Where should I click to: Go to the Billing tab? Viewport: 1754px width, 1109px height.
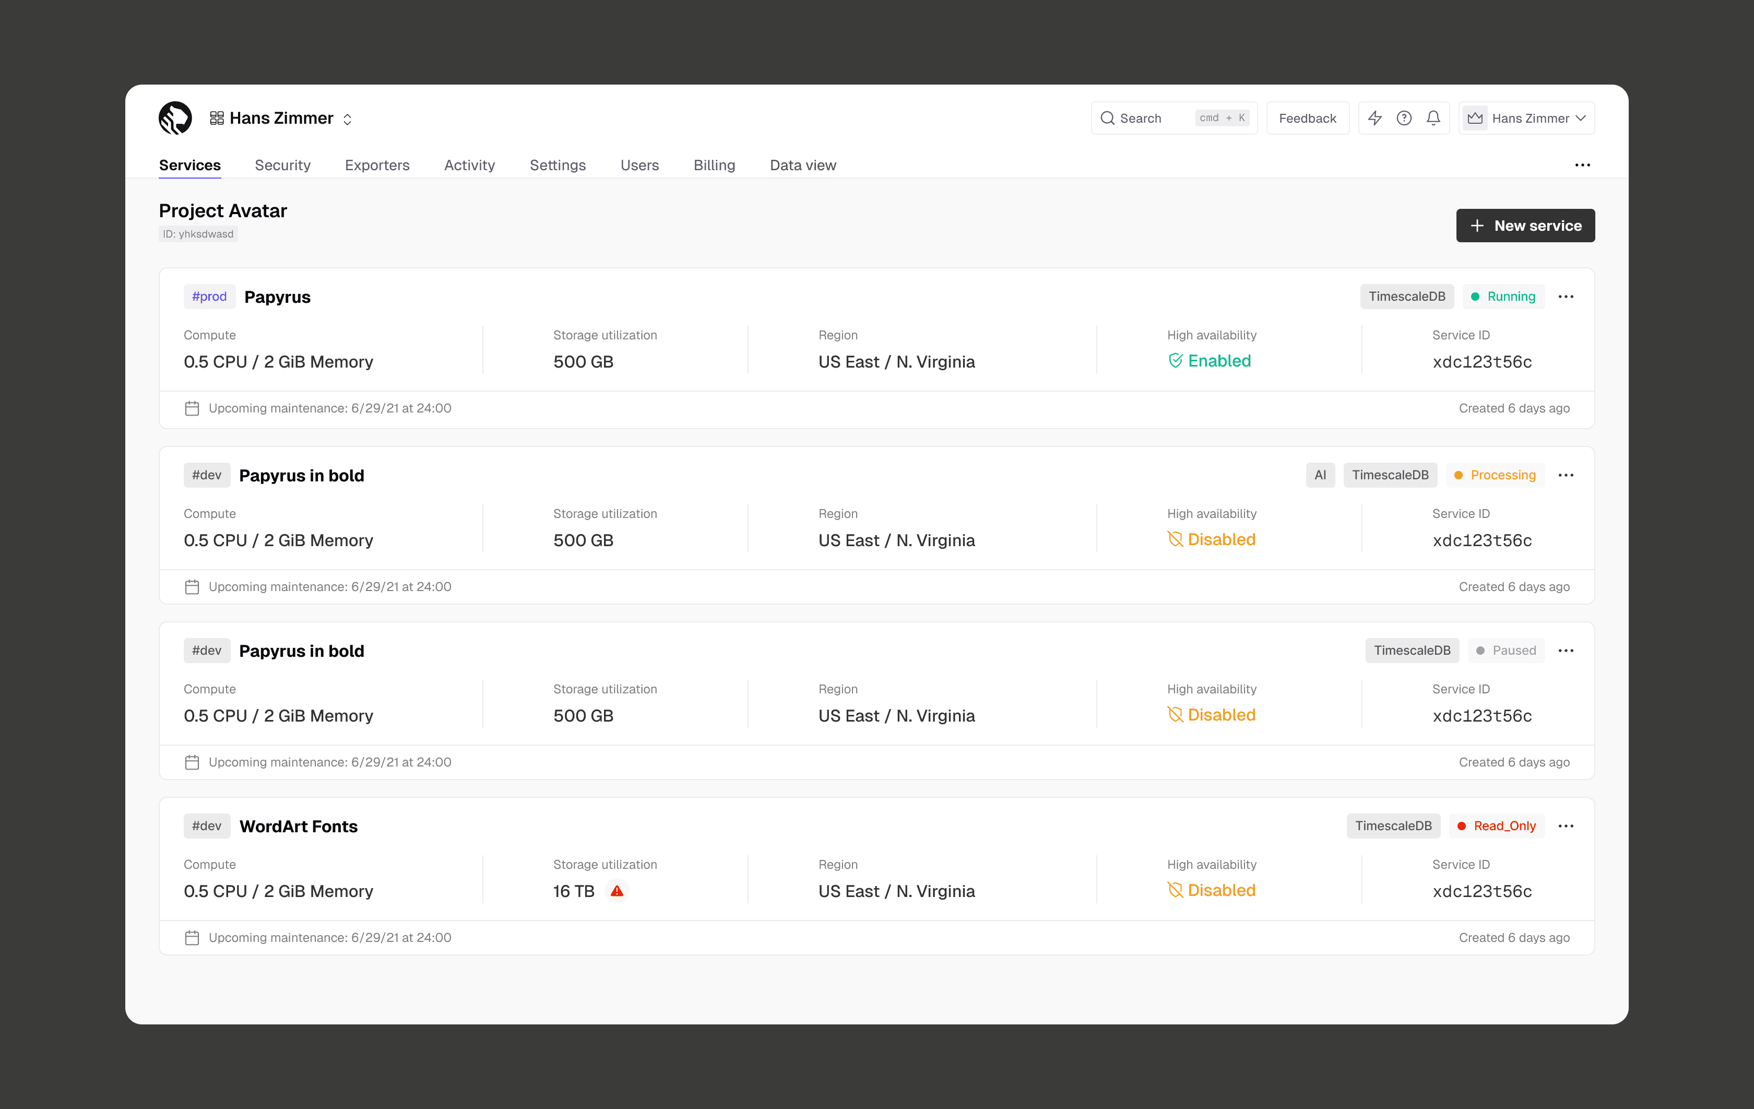[x=715, y=166]
